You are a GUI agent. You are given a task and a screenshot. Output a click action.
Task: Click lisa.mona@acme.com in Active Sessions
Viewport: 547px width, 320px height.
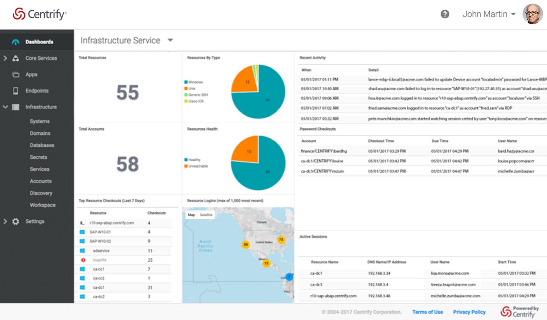(450, 273)
